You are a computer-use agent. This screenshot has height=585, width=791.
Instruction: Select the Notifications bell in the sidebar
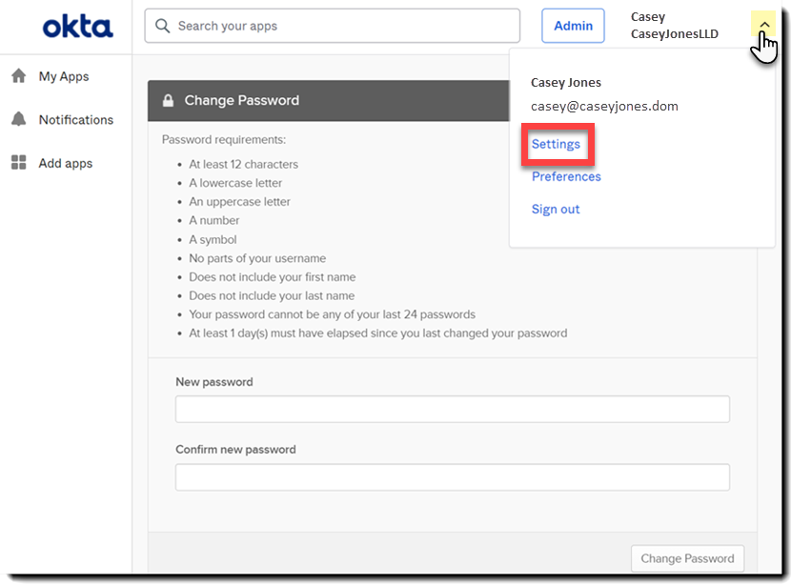[19, 119]
